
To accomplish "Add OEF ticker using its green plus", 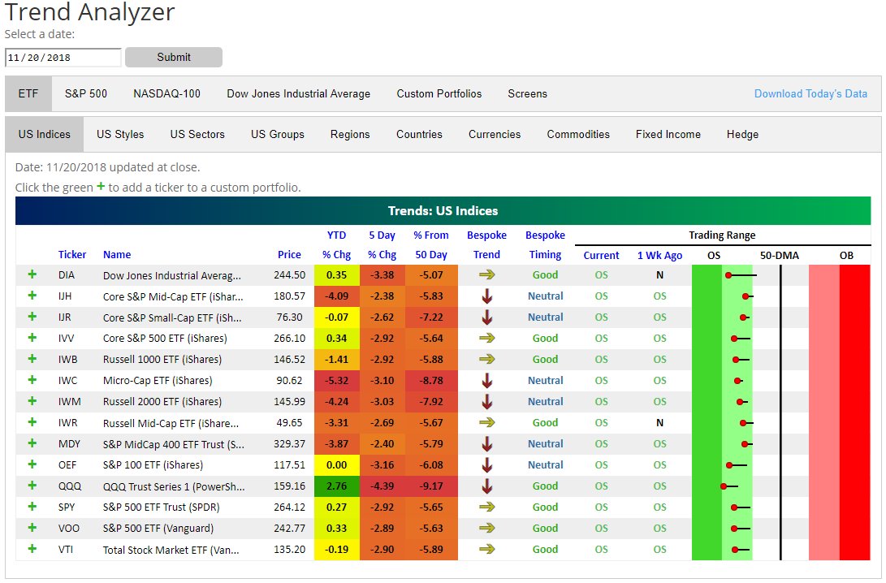I will [x=32, y=464].
